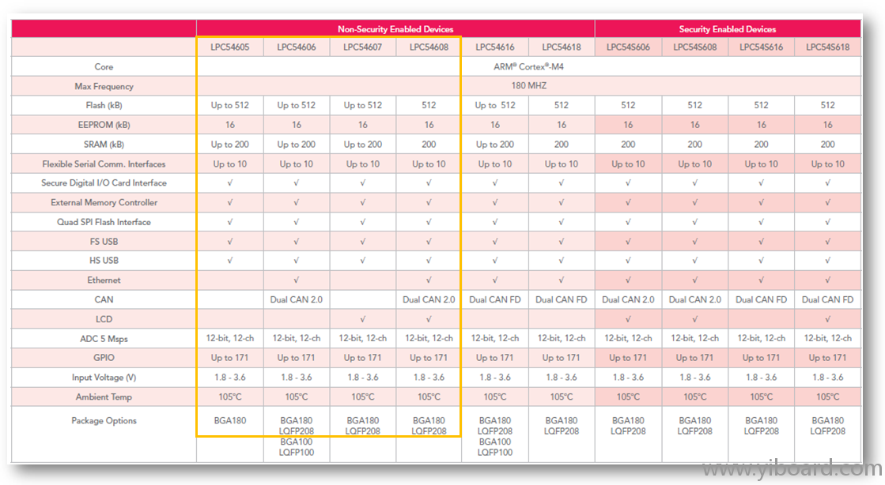Click the Quad SPI Flash Interface label
885x485 pixels.
104,222
